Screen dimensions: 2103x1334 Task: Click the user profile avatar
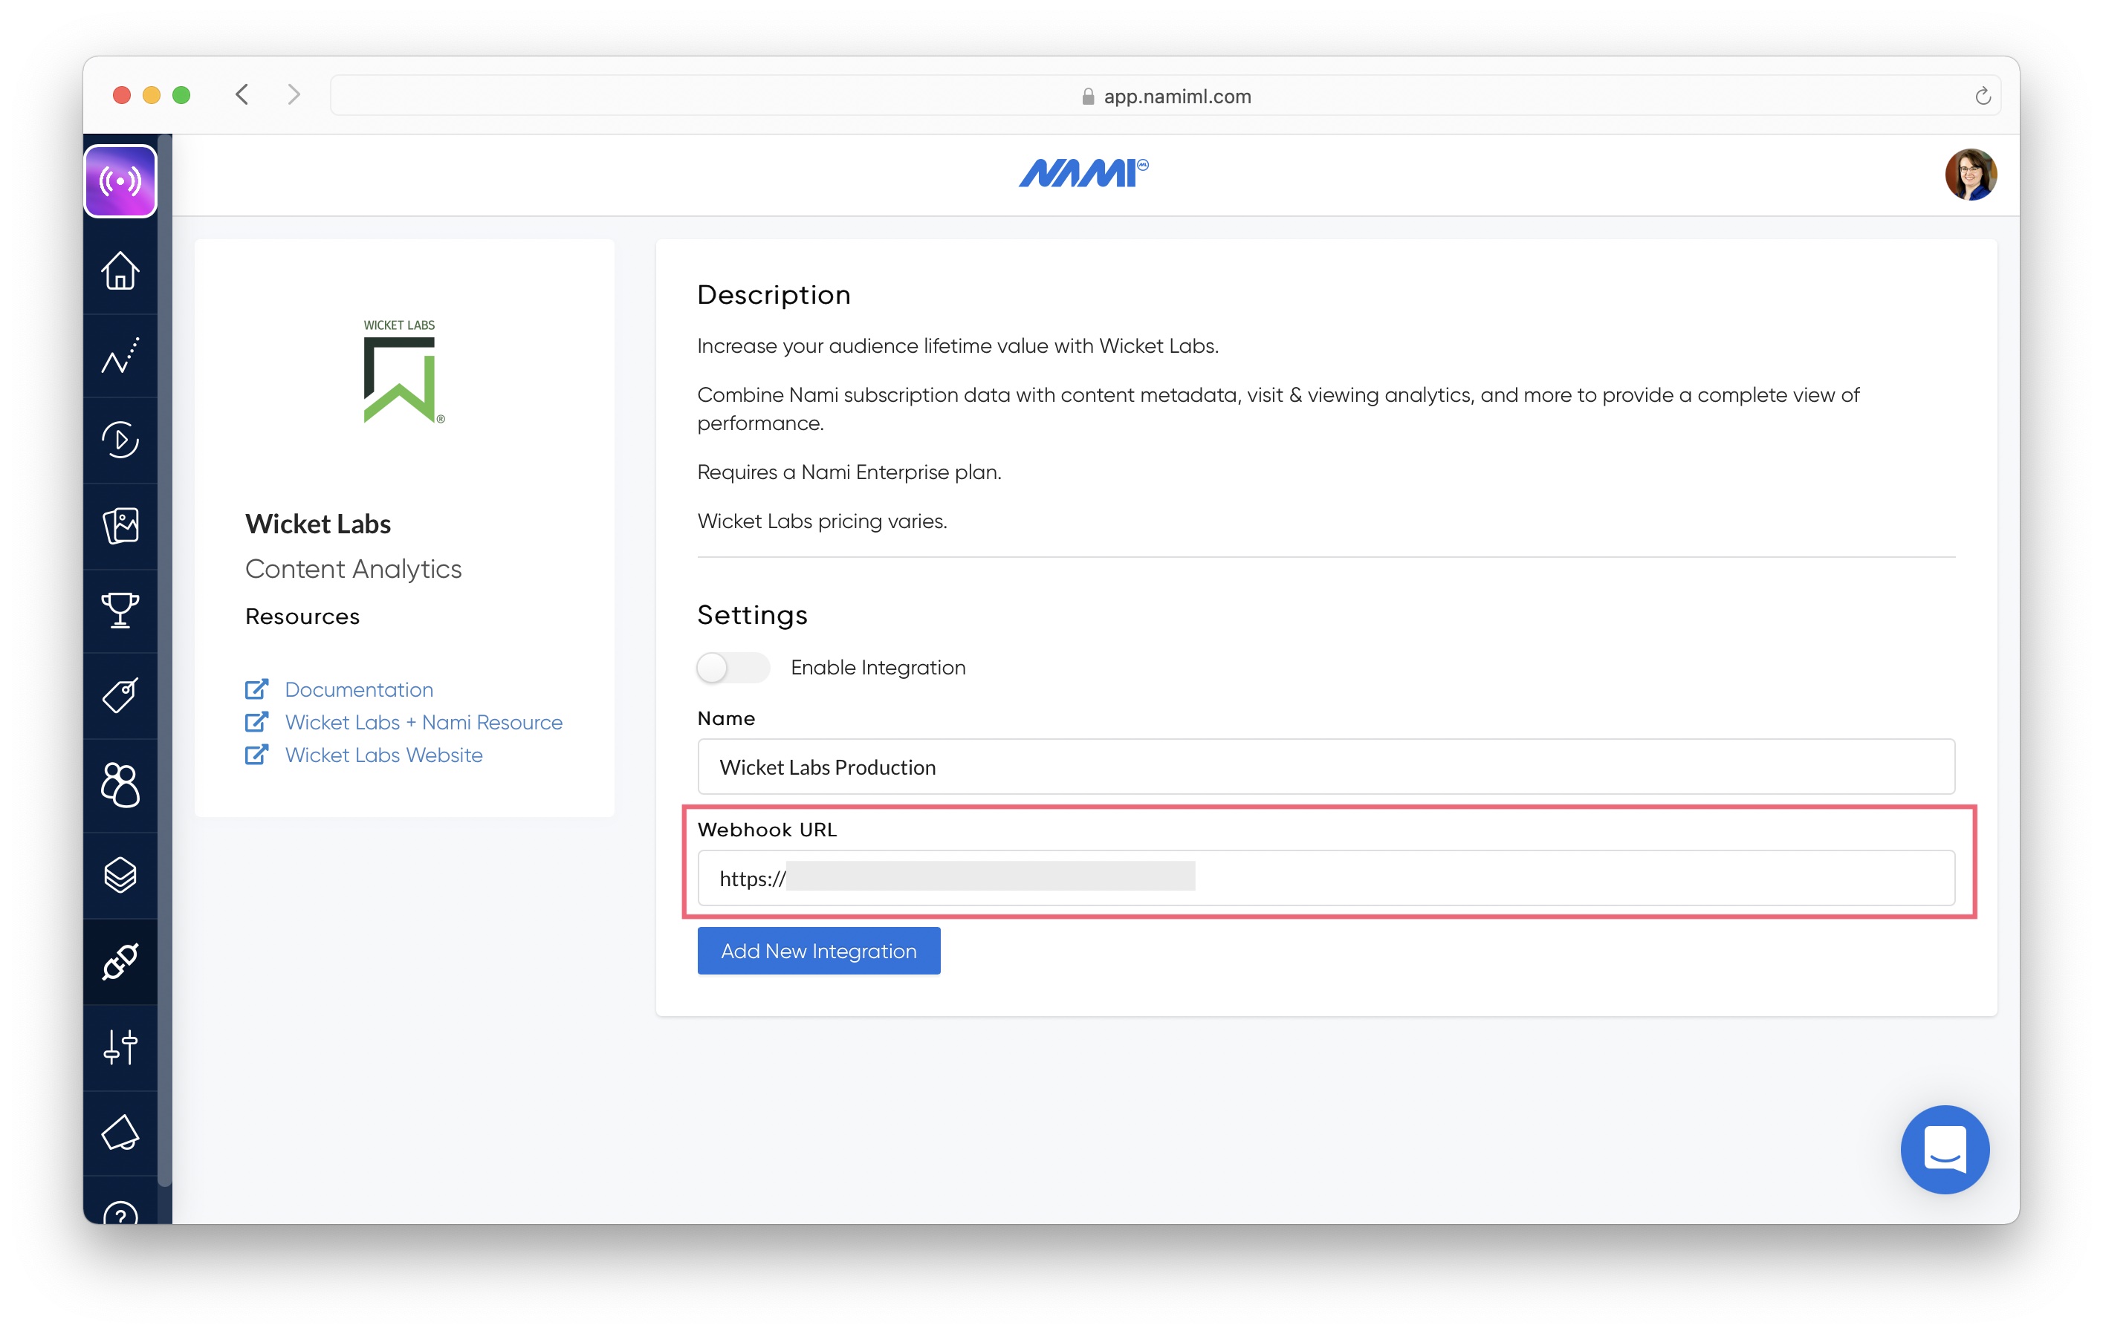1969,175
